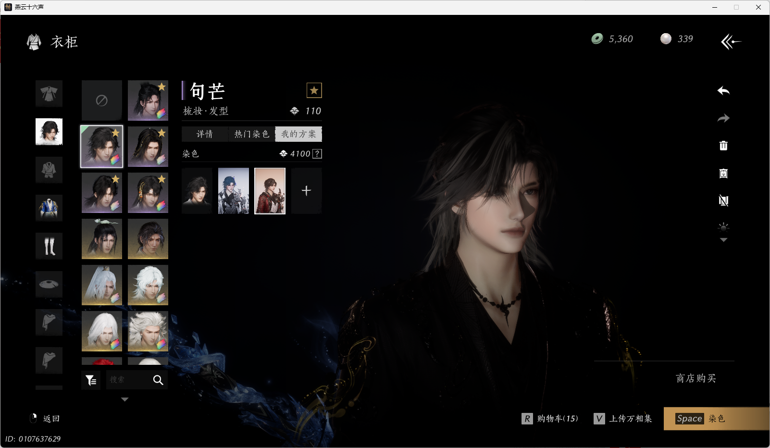The width and height of the screenshot is (770, 448).
Task: Open the 购物车 shopping cart
Action: tap(550, 419)
